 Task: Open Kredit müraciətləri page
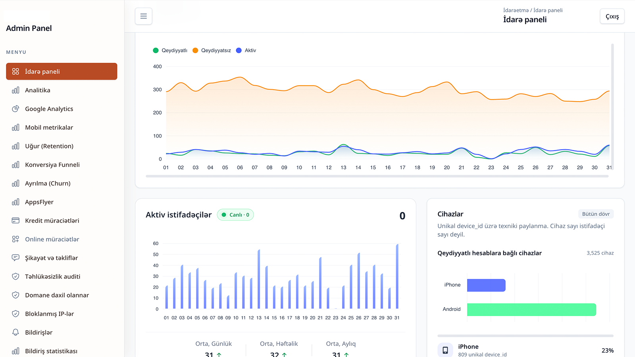coord(62,221)
